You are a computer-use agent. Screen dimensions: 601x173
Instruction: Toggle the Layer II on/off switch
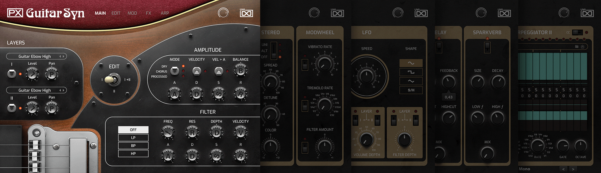coord(12,108)
